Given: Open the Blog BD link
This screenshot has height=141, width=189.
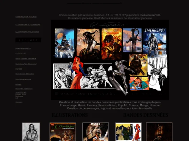Looking at the screenshot, I should (18, 85).
